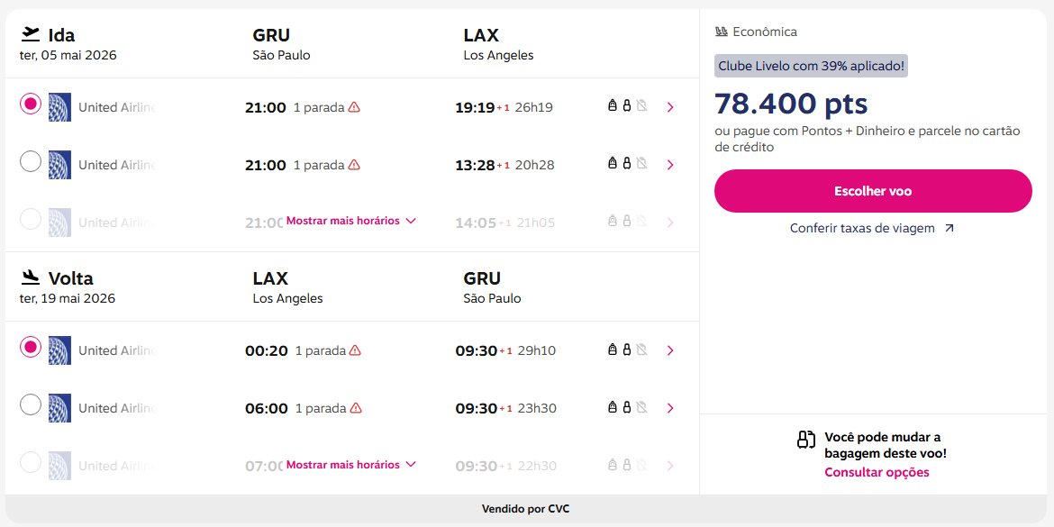The height and width of the screenshot is (527, 1054).
Task: Expand more outbound times with Mostrar mais horários
Action: 350,221
